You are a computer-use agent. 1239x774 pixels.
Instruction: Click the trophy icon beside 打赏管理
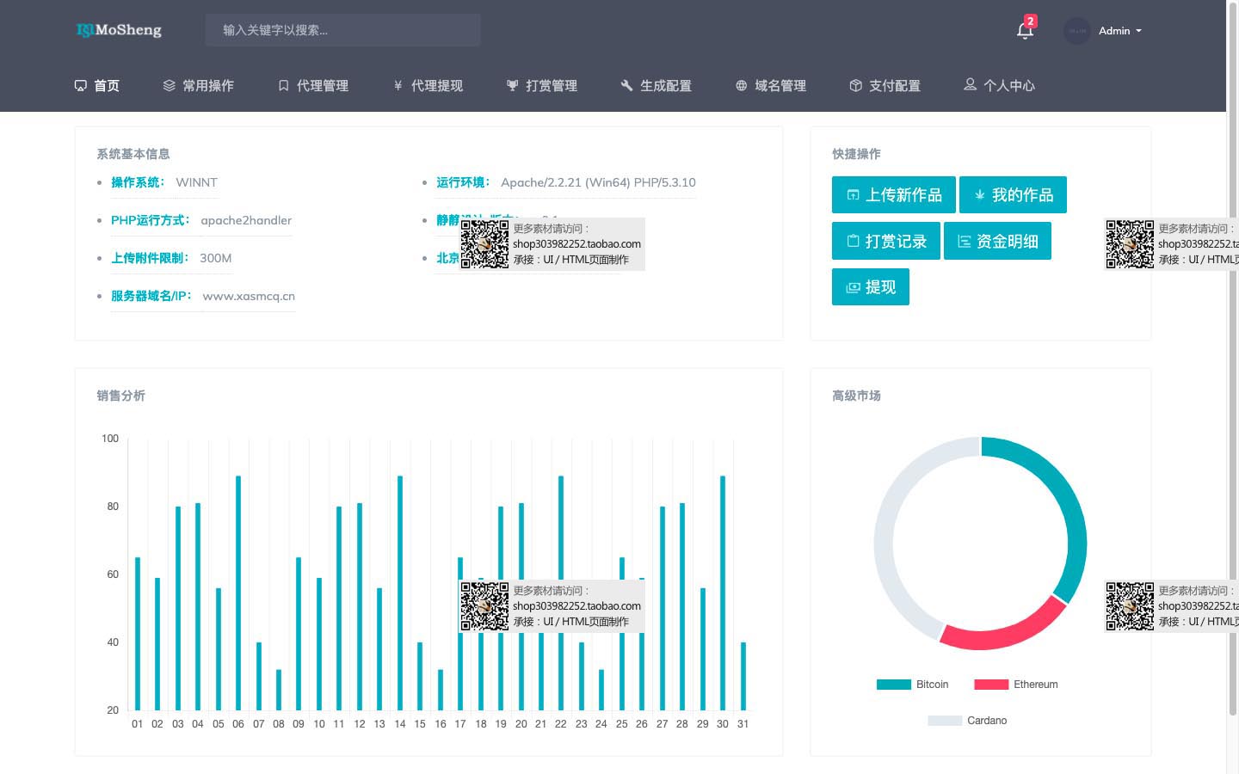point(512,85)
